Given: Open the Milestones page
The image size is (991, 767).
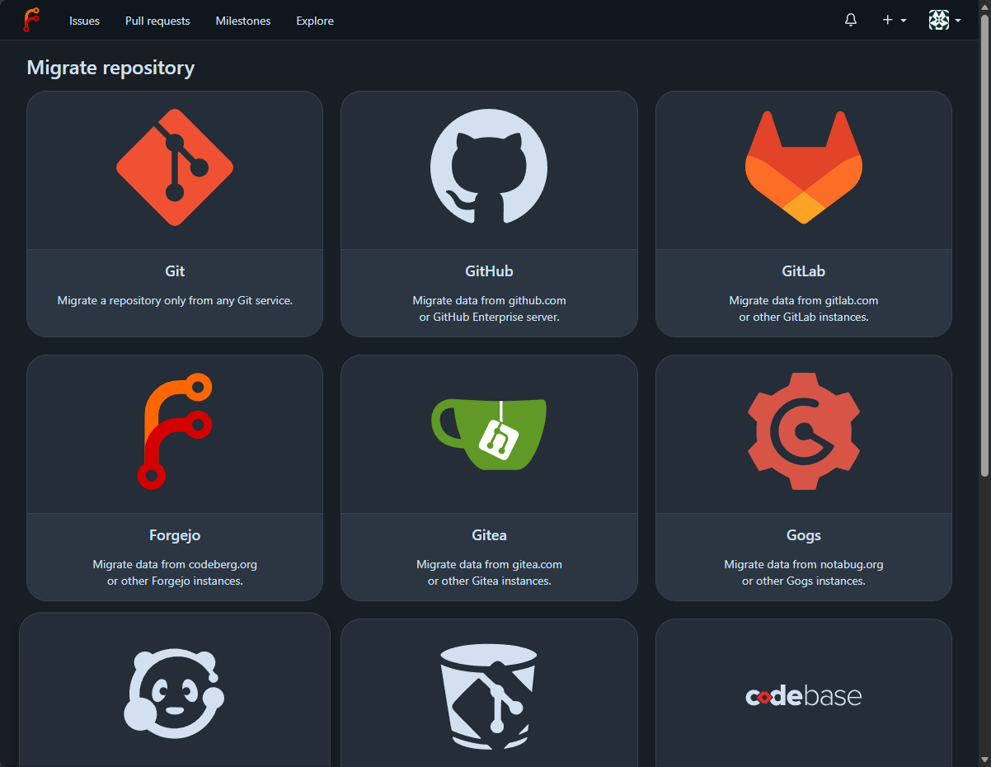Looking at the screenshot, I should click(243, 21).
